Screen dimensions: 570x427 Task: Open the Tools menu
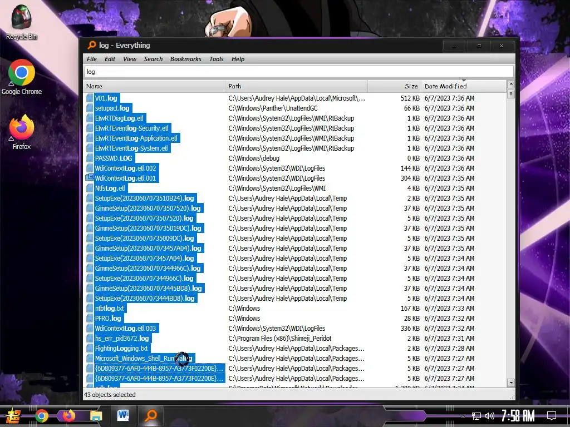[217, 59]
